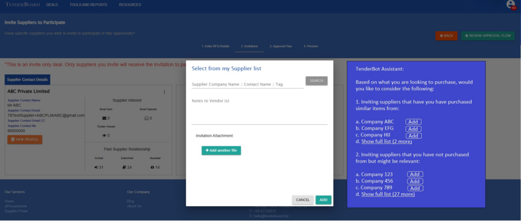Click the Email Sent envelope icon
This screenshot has height=223, width=521.
pos(104,118)
